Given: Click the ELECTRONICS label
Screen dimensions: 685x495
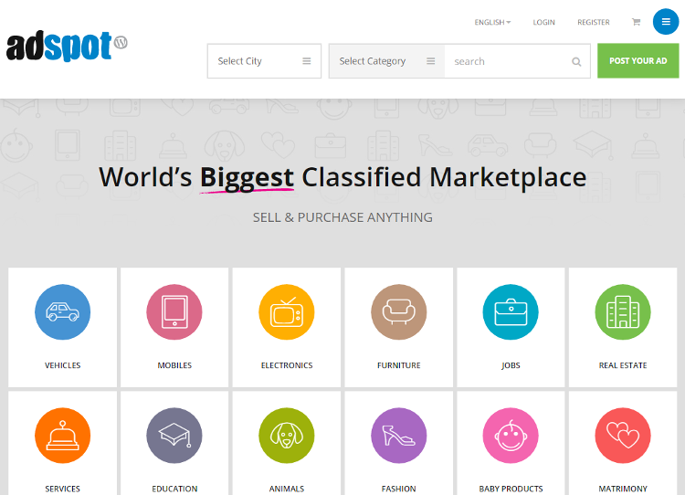Looking at the screenshot, I should coord(287,365).
